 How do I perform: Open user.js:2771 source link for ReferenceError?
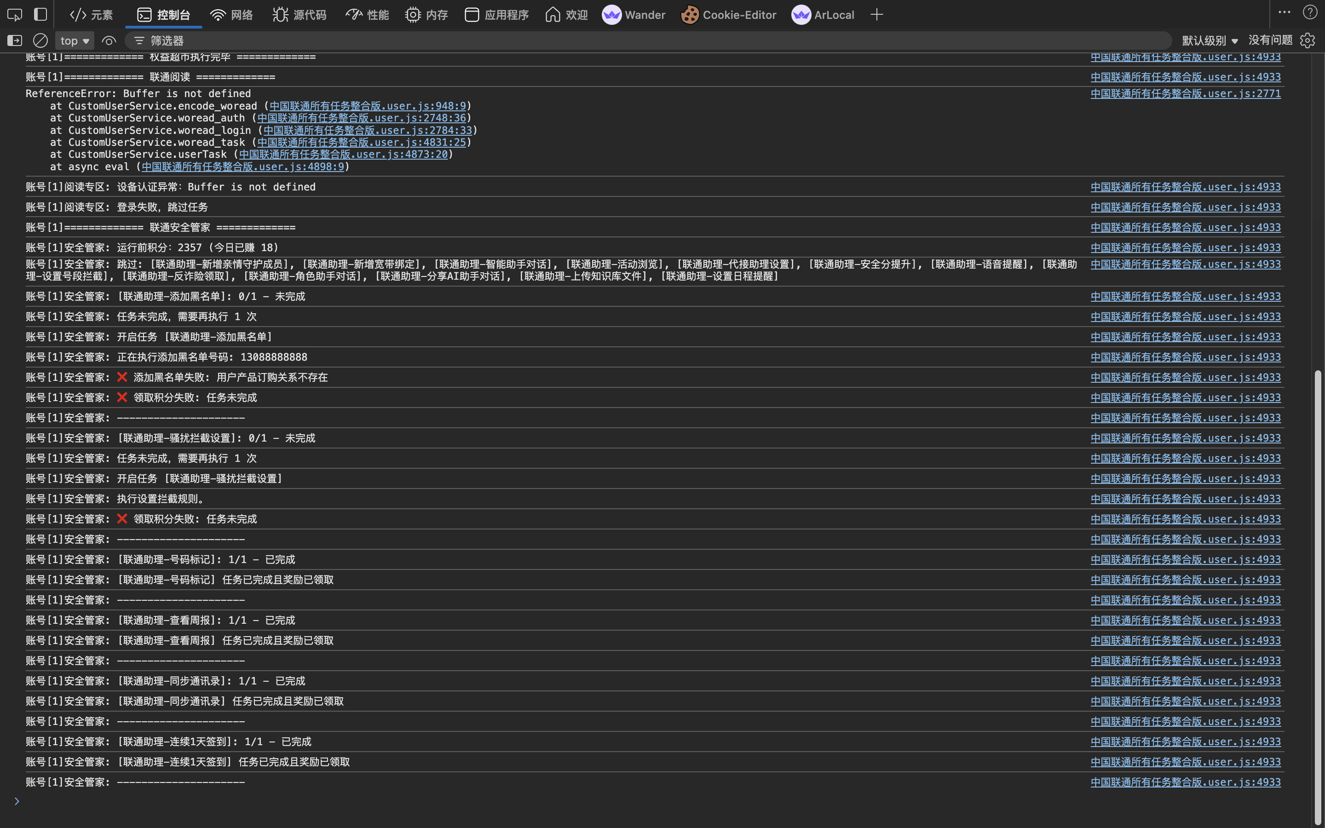click(x=1186, y=94)
